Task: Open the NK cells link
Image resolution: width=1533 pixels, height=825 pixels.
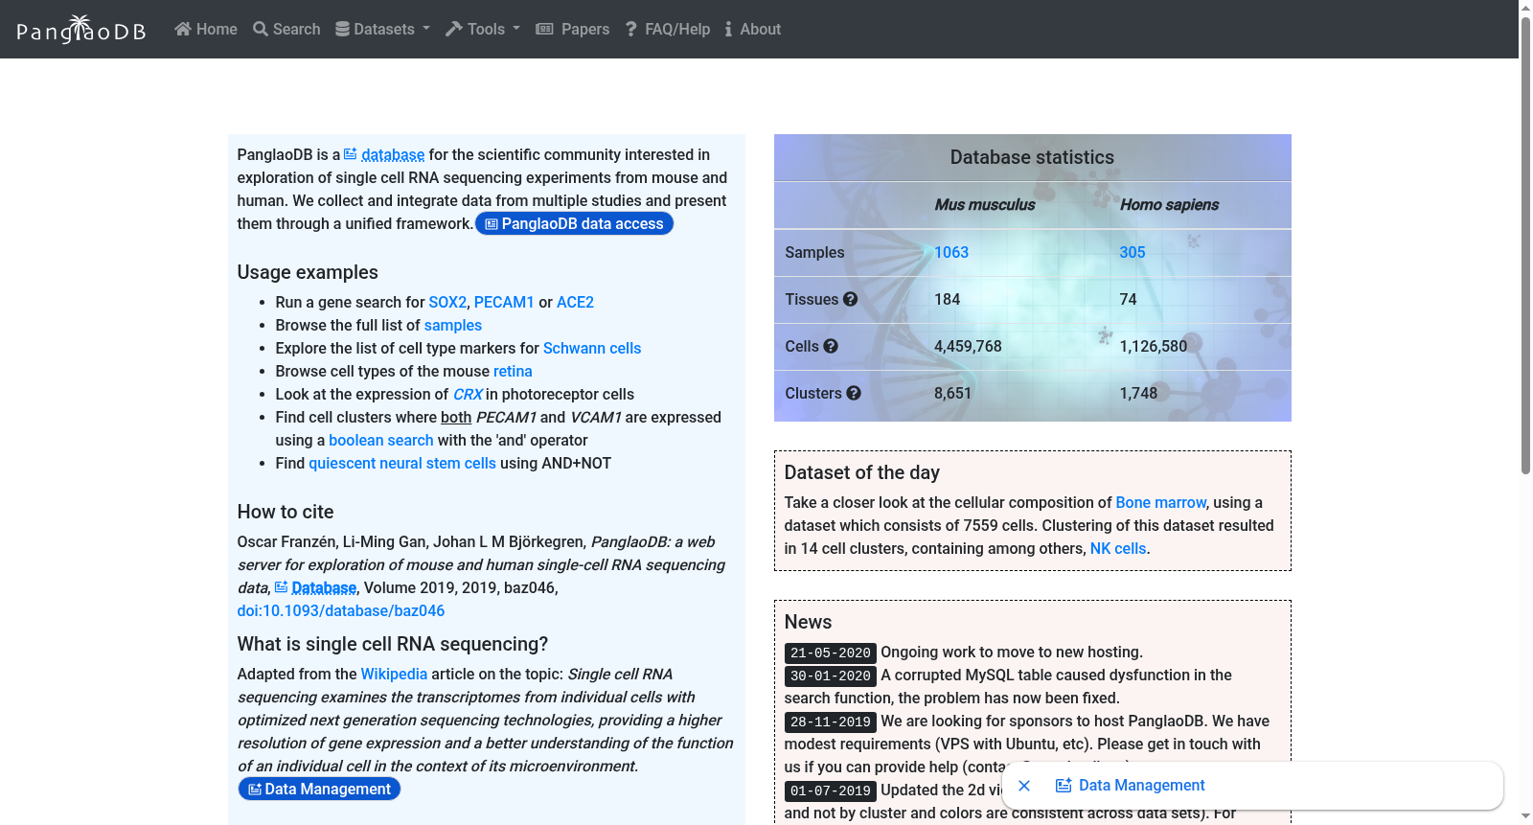Action: pos(1118,548)
